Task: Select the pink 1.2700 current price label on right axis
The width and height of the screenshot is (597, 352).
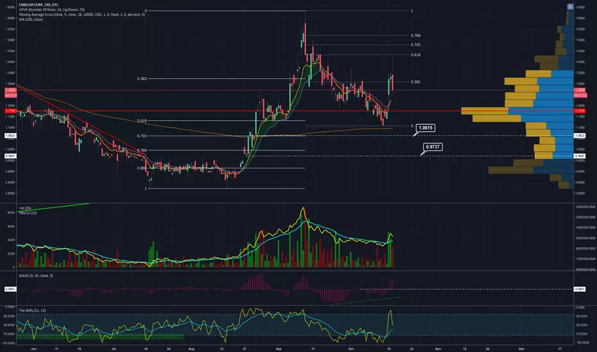Action: pos(580,90)
